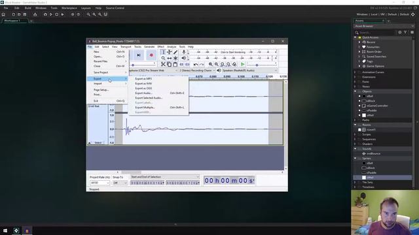419x235 pixels.
Task: Switch to the Workspace 1 tab
Action: [x=12, y=21]
